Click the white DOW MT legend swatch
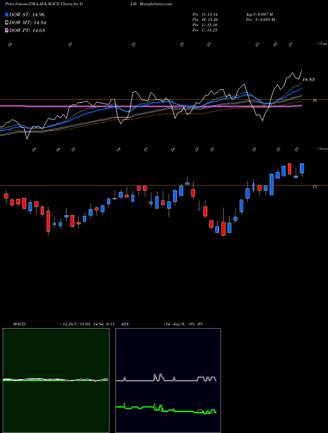Viewport: 328px width, 433px height. pyautogui.click(x=7, y=23)
